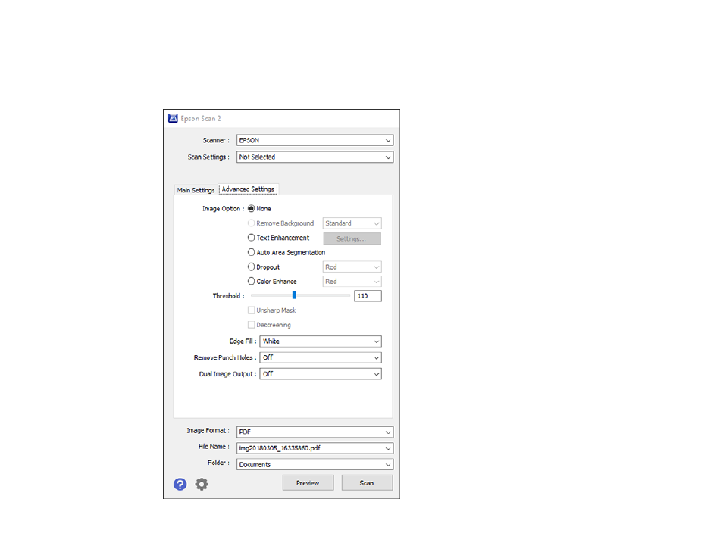Choose the Text Enhancement option
The width and height of the screenshot is (723, 558).
[x=252, y=238]
